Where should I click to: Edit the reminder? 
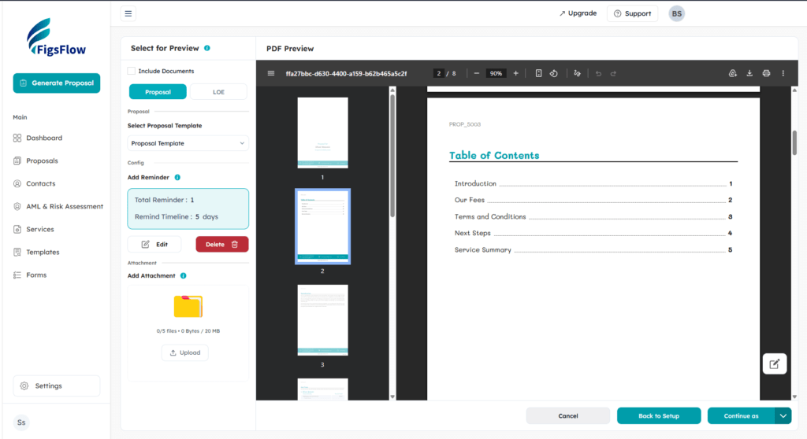[154, 244]
